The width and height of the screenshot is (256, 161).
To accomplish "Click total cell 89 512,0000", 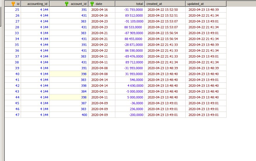I will coord(130,15).
